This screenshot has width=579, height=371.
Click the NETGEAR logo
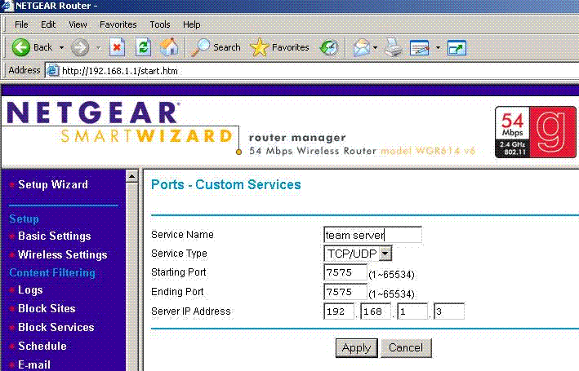[92, 113]
